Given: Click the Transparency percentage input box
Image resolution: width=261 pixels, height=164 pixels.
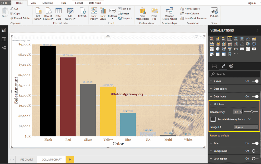Looking at the screenshot, I should pyautogui.click(x=238, y=112).
